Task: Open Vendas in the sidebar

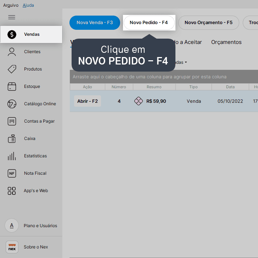Action: (31, 34)
